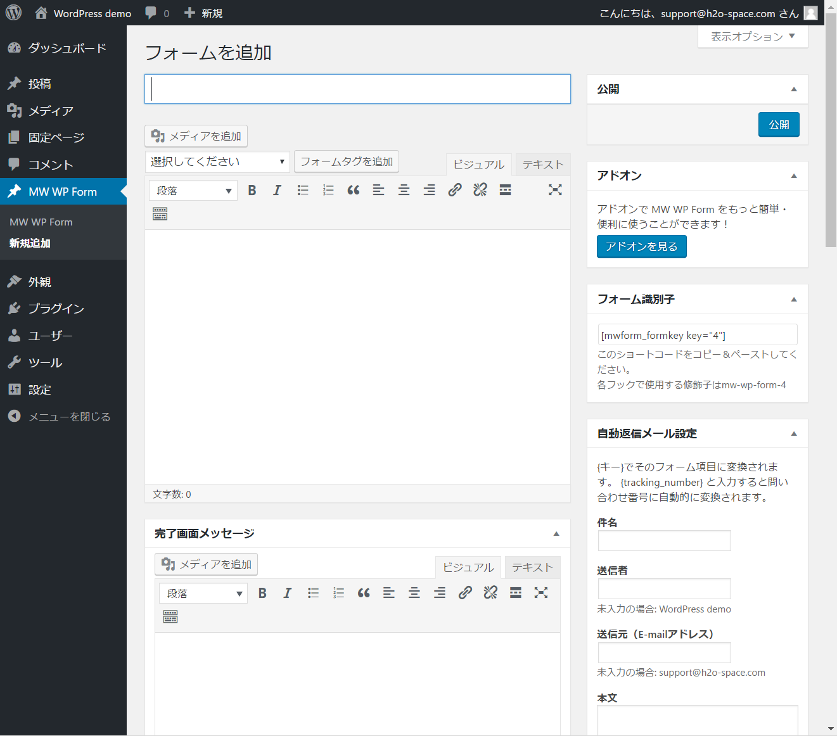This screenshot has height=736, width=837.
Task: Toggle bold in the main form editor
Action: pyautogui.click(x=252, y=190)
